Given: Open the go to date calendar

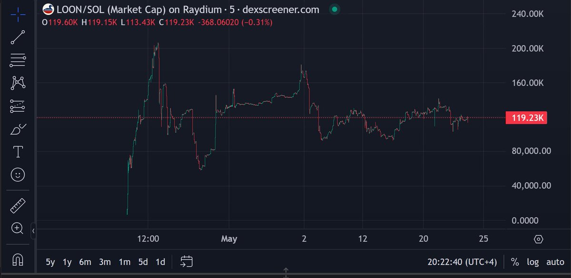Looking at the screenshot, I should coord(187,261).
